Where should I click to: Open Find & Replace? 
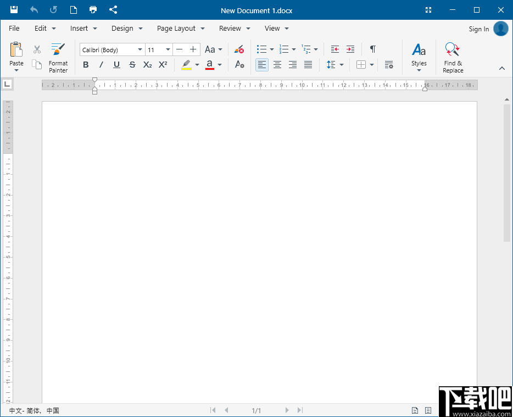pos(452,57)
